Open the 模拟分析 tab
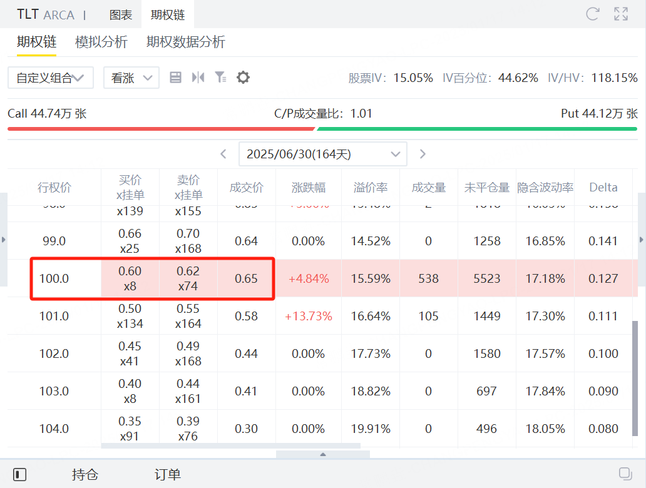646x488 pixels. click(101, 42)
